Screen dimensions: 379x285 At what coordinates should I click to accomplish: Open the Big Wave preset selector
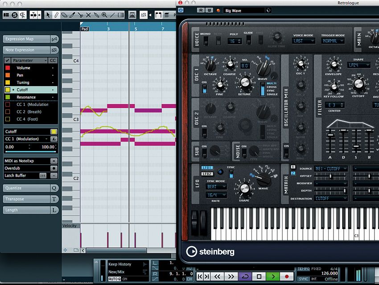click(246, 10)
